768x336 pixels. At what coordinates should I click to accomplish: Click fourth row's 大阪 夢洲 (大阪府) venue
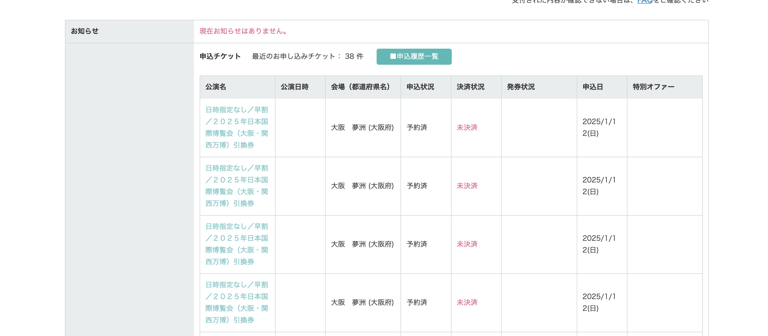click(362, 302)
